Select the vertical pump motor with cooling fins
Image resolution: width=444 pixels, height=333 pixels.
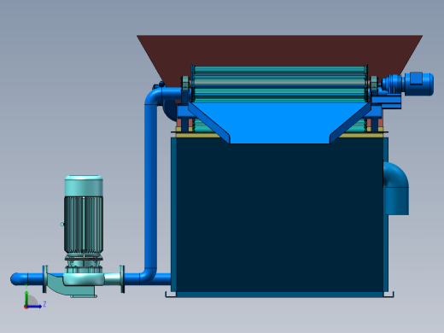84,215
